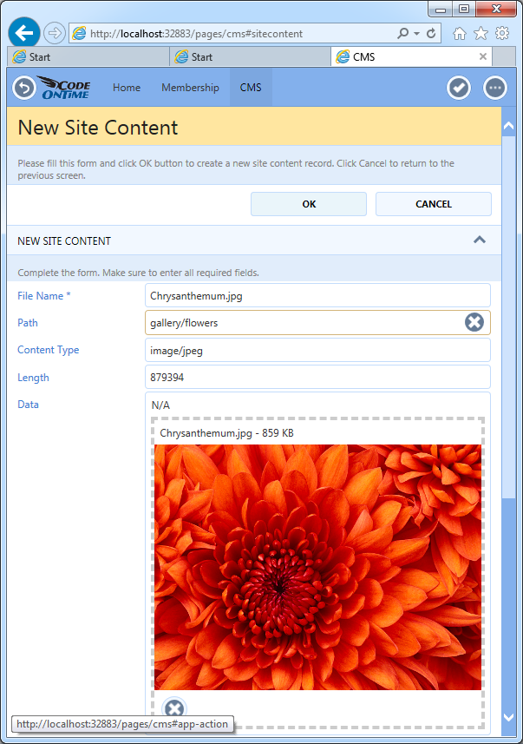Click the Code OnTime logo

(64, 88)
